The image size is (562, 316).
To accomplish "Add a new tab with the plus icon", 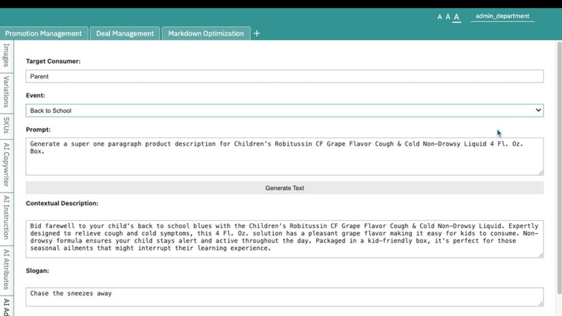I will click(x=257, y=33).
